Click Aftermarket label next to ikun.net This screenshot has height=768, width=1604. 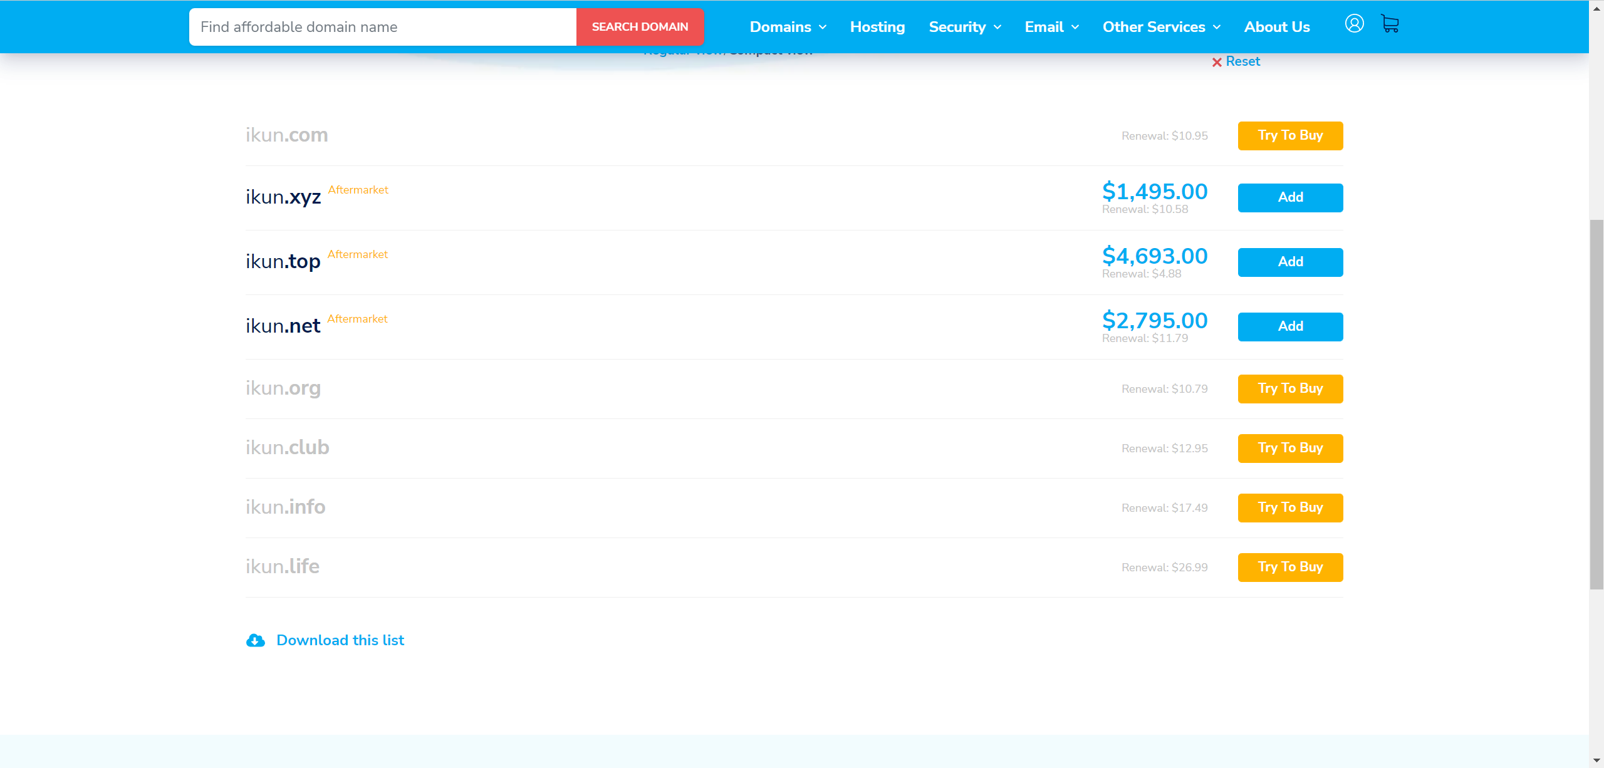point(357,319)
